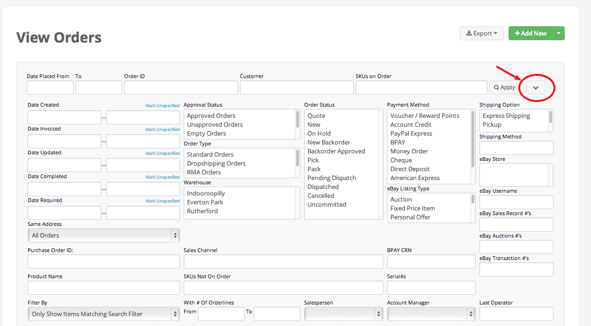
Task: Select the Rutherford warehouse
Action: click(x=202, y=211)
